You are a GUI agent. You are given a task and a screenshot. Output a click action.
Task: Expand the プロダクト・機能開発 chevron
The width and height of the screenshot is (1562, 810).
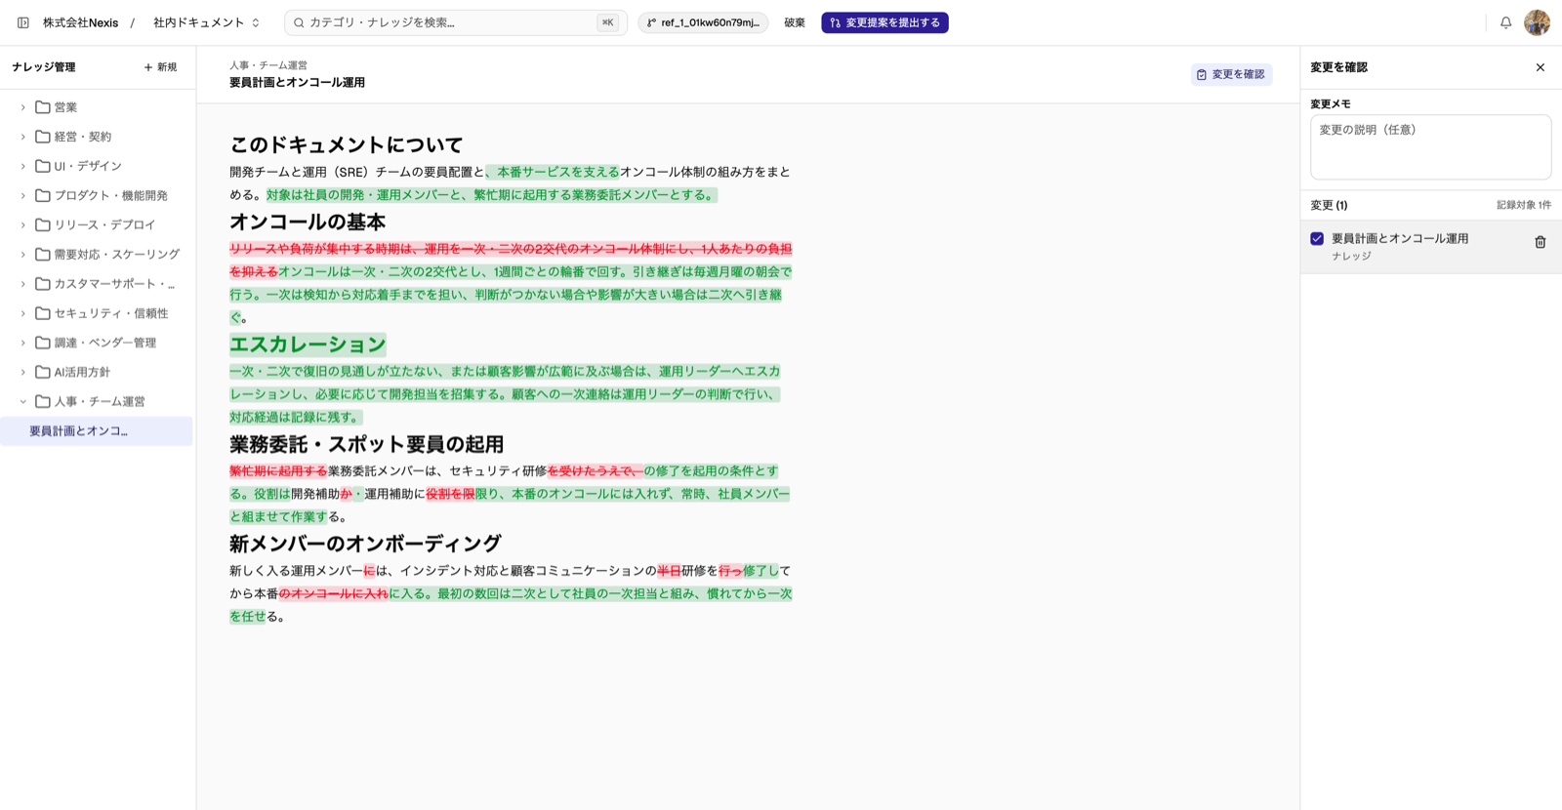23,195
